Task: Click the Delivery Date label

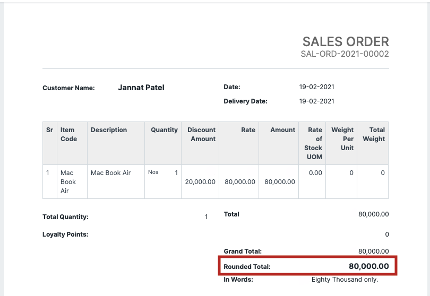Action: (x=245, y=101)
